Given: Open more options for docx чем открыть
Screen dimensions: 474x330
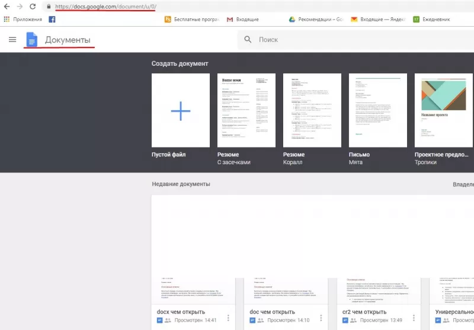Looking at the screenshot, I should click(228, 318).
